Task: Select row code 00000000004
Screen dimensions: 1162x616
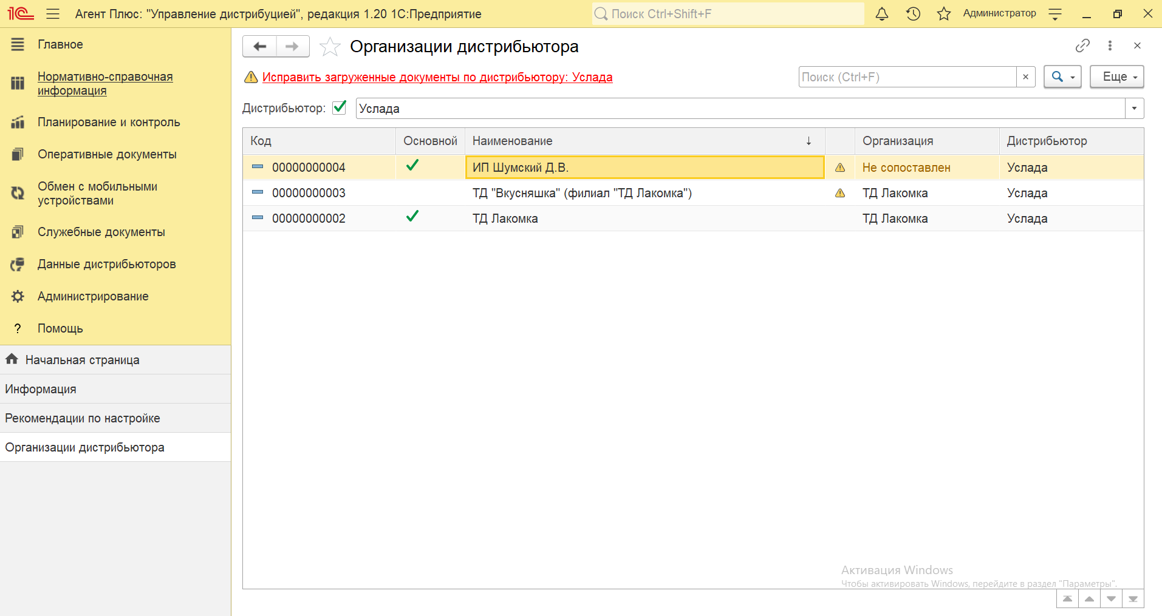Action: pos(309,168)
